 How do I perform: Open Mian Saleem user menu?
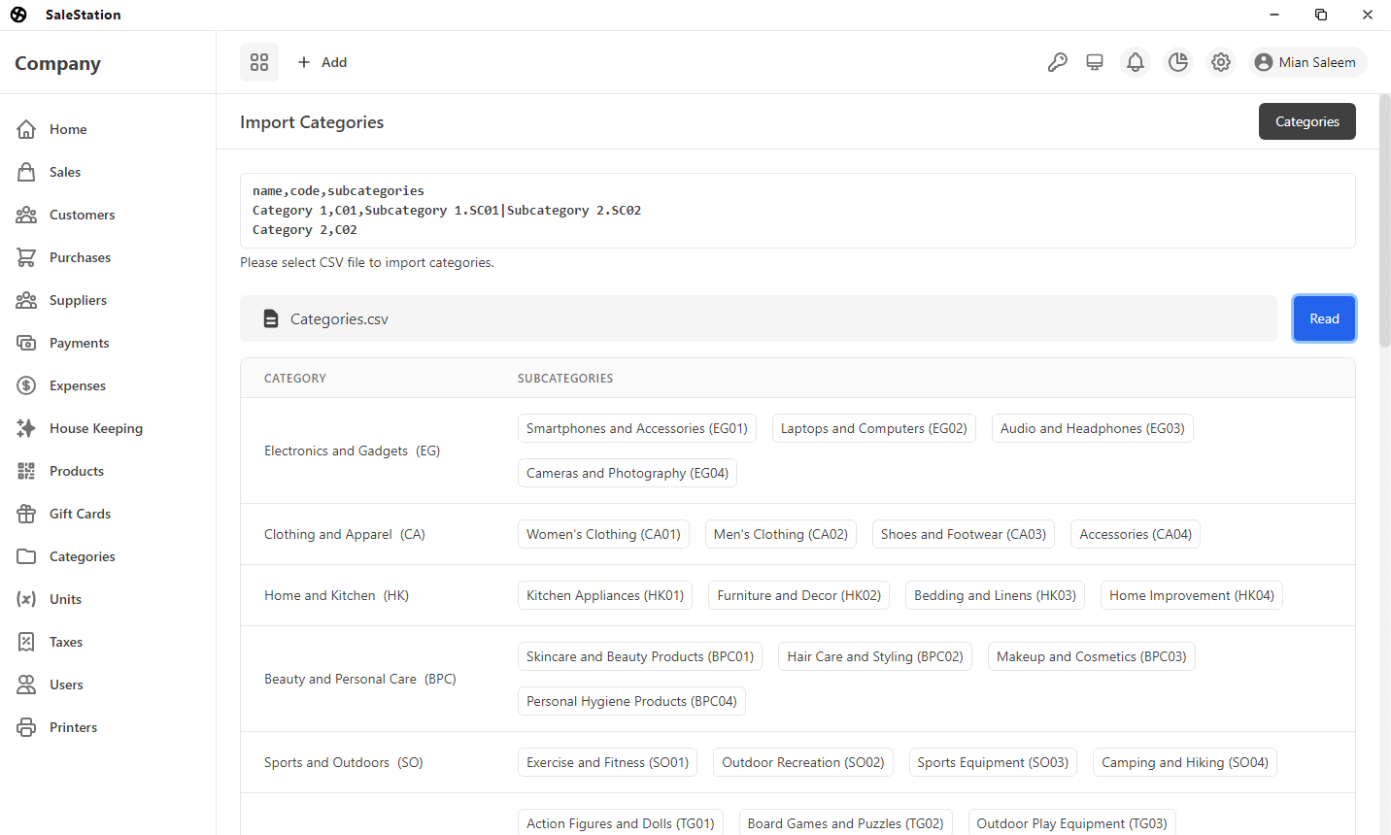(1306, 62)
